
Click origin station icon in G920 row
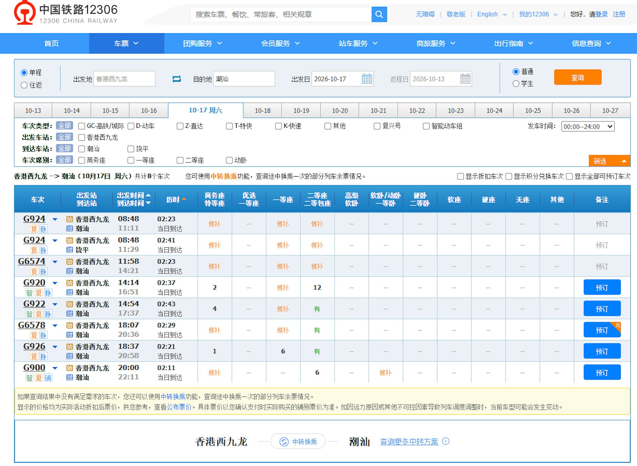69,283
